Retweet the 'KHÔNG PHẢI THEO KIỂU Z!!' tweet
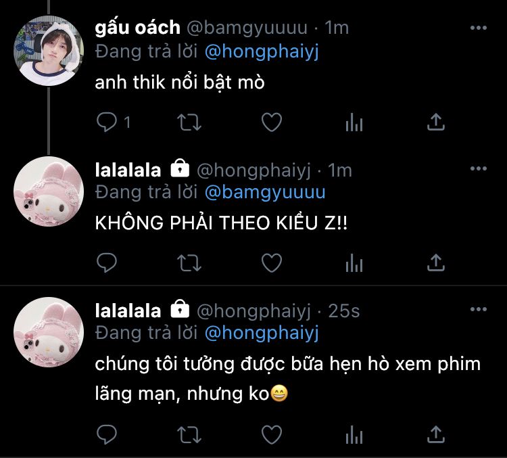Viewport: 507px width, 458px height. tap(189, 262)
